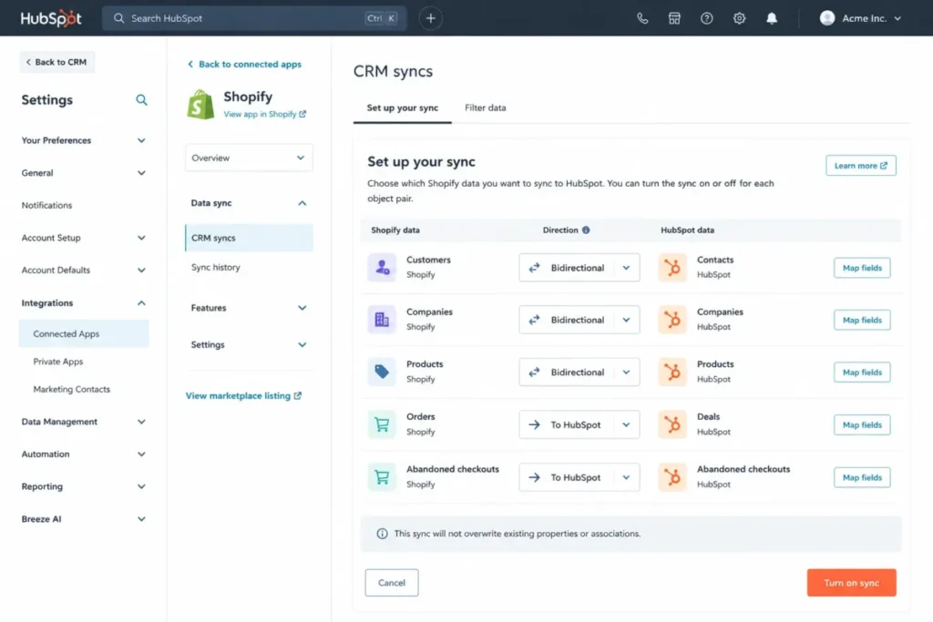Click the Shopify Abandoned checkouts cart icon

tap(382, 477)
